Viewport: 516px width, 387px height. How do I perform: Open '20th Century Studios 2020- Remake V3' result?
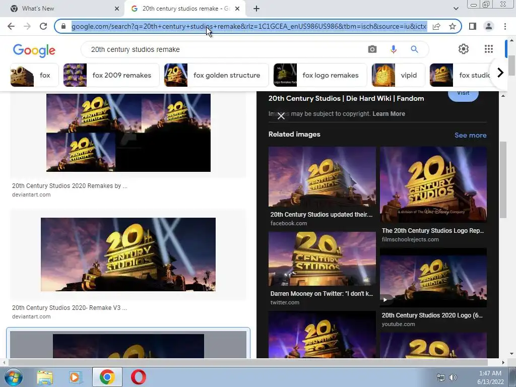click(70, 308)
